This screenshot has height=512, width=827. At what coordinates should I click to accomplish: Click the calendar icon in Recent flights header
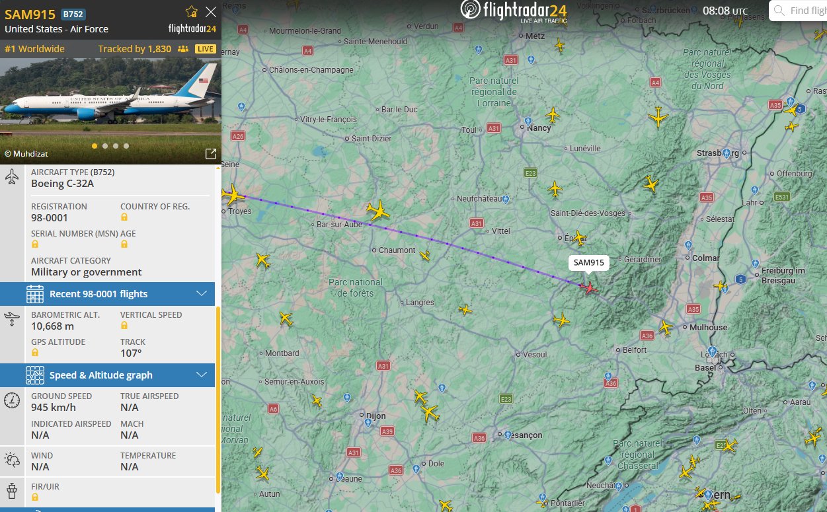[x=35, y=294]
